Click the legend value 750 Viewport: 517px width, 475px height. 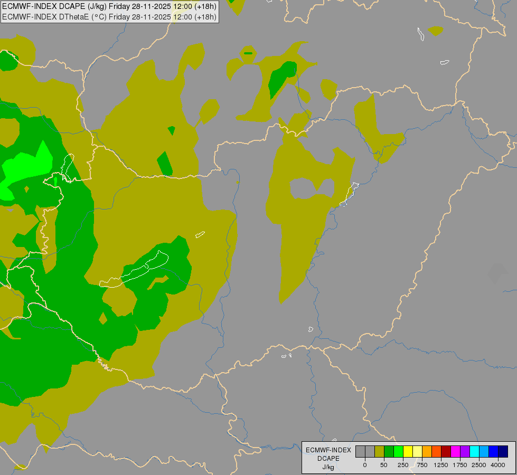(422, 465)
